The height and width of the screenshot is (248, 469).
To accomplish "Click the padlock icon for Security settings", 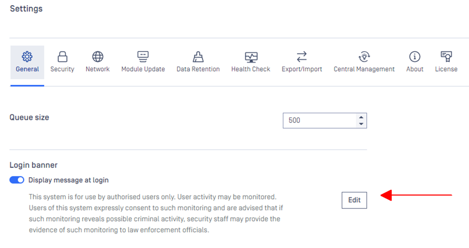I will pos(62,56).
